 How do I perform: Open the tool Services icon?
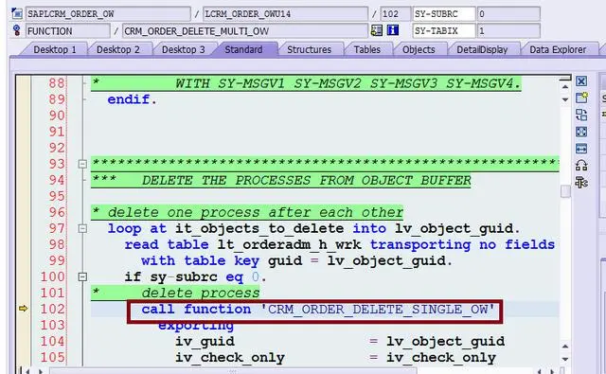click(x=581, y=182)
